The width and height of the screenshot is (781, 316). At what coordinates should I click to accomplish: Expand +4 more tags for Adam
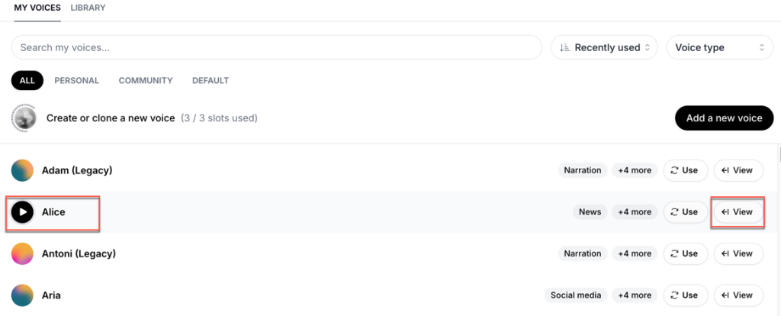coord(635,170)
